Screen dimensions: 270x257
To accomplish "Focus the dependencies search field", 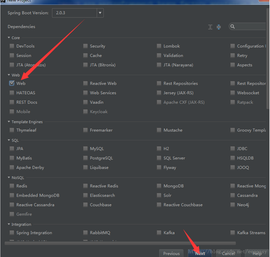I will [x=247, y=27].
